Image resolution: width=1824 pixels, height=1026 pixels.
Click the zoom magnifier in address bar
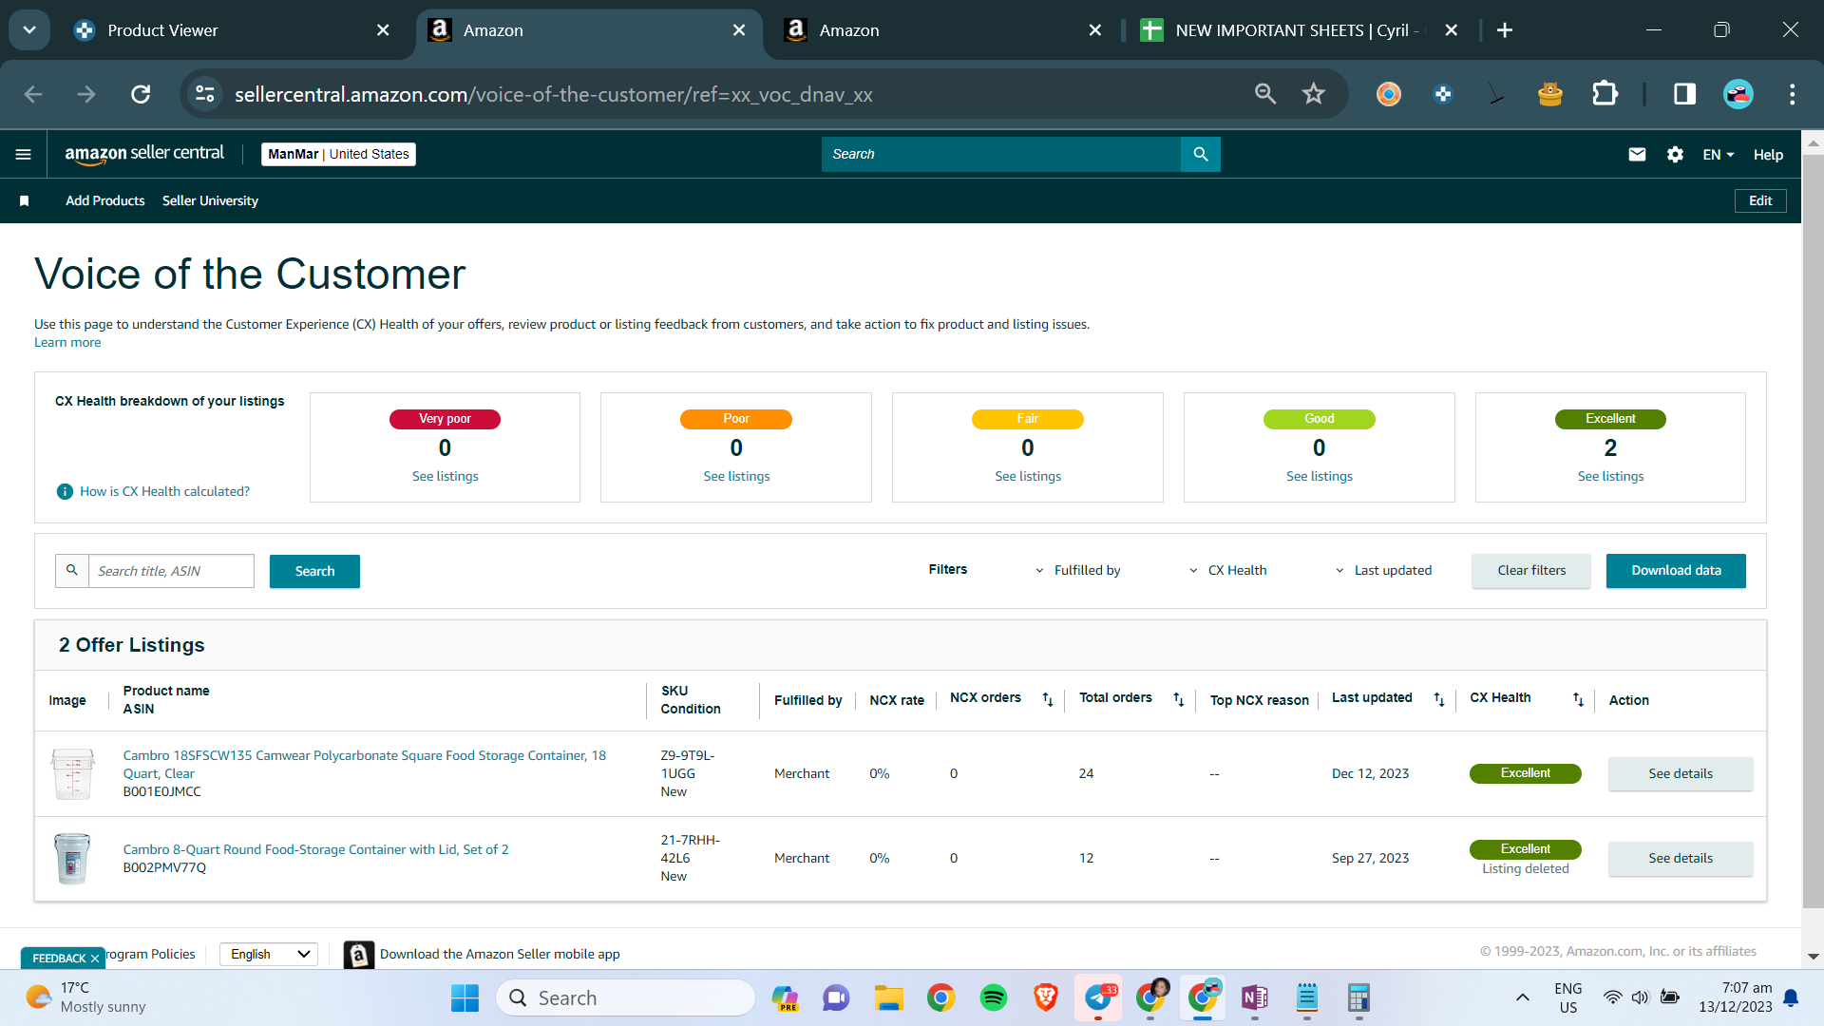tap(1264, 93)
